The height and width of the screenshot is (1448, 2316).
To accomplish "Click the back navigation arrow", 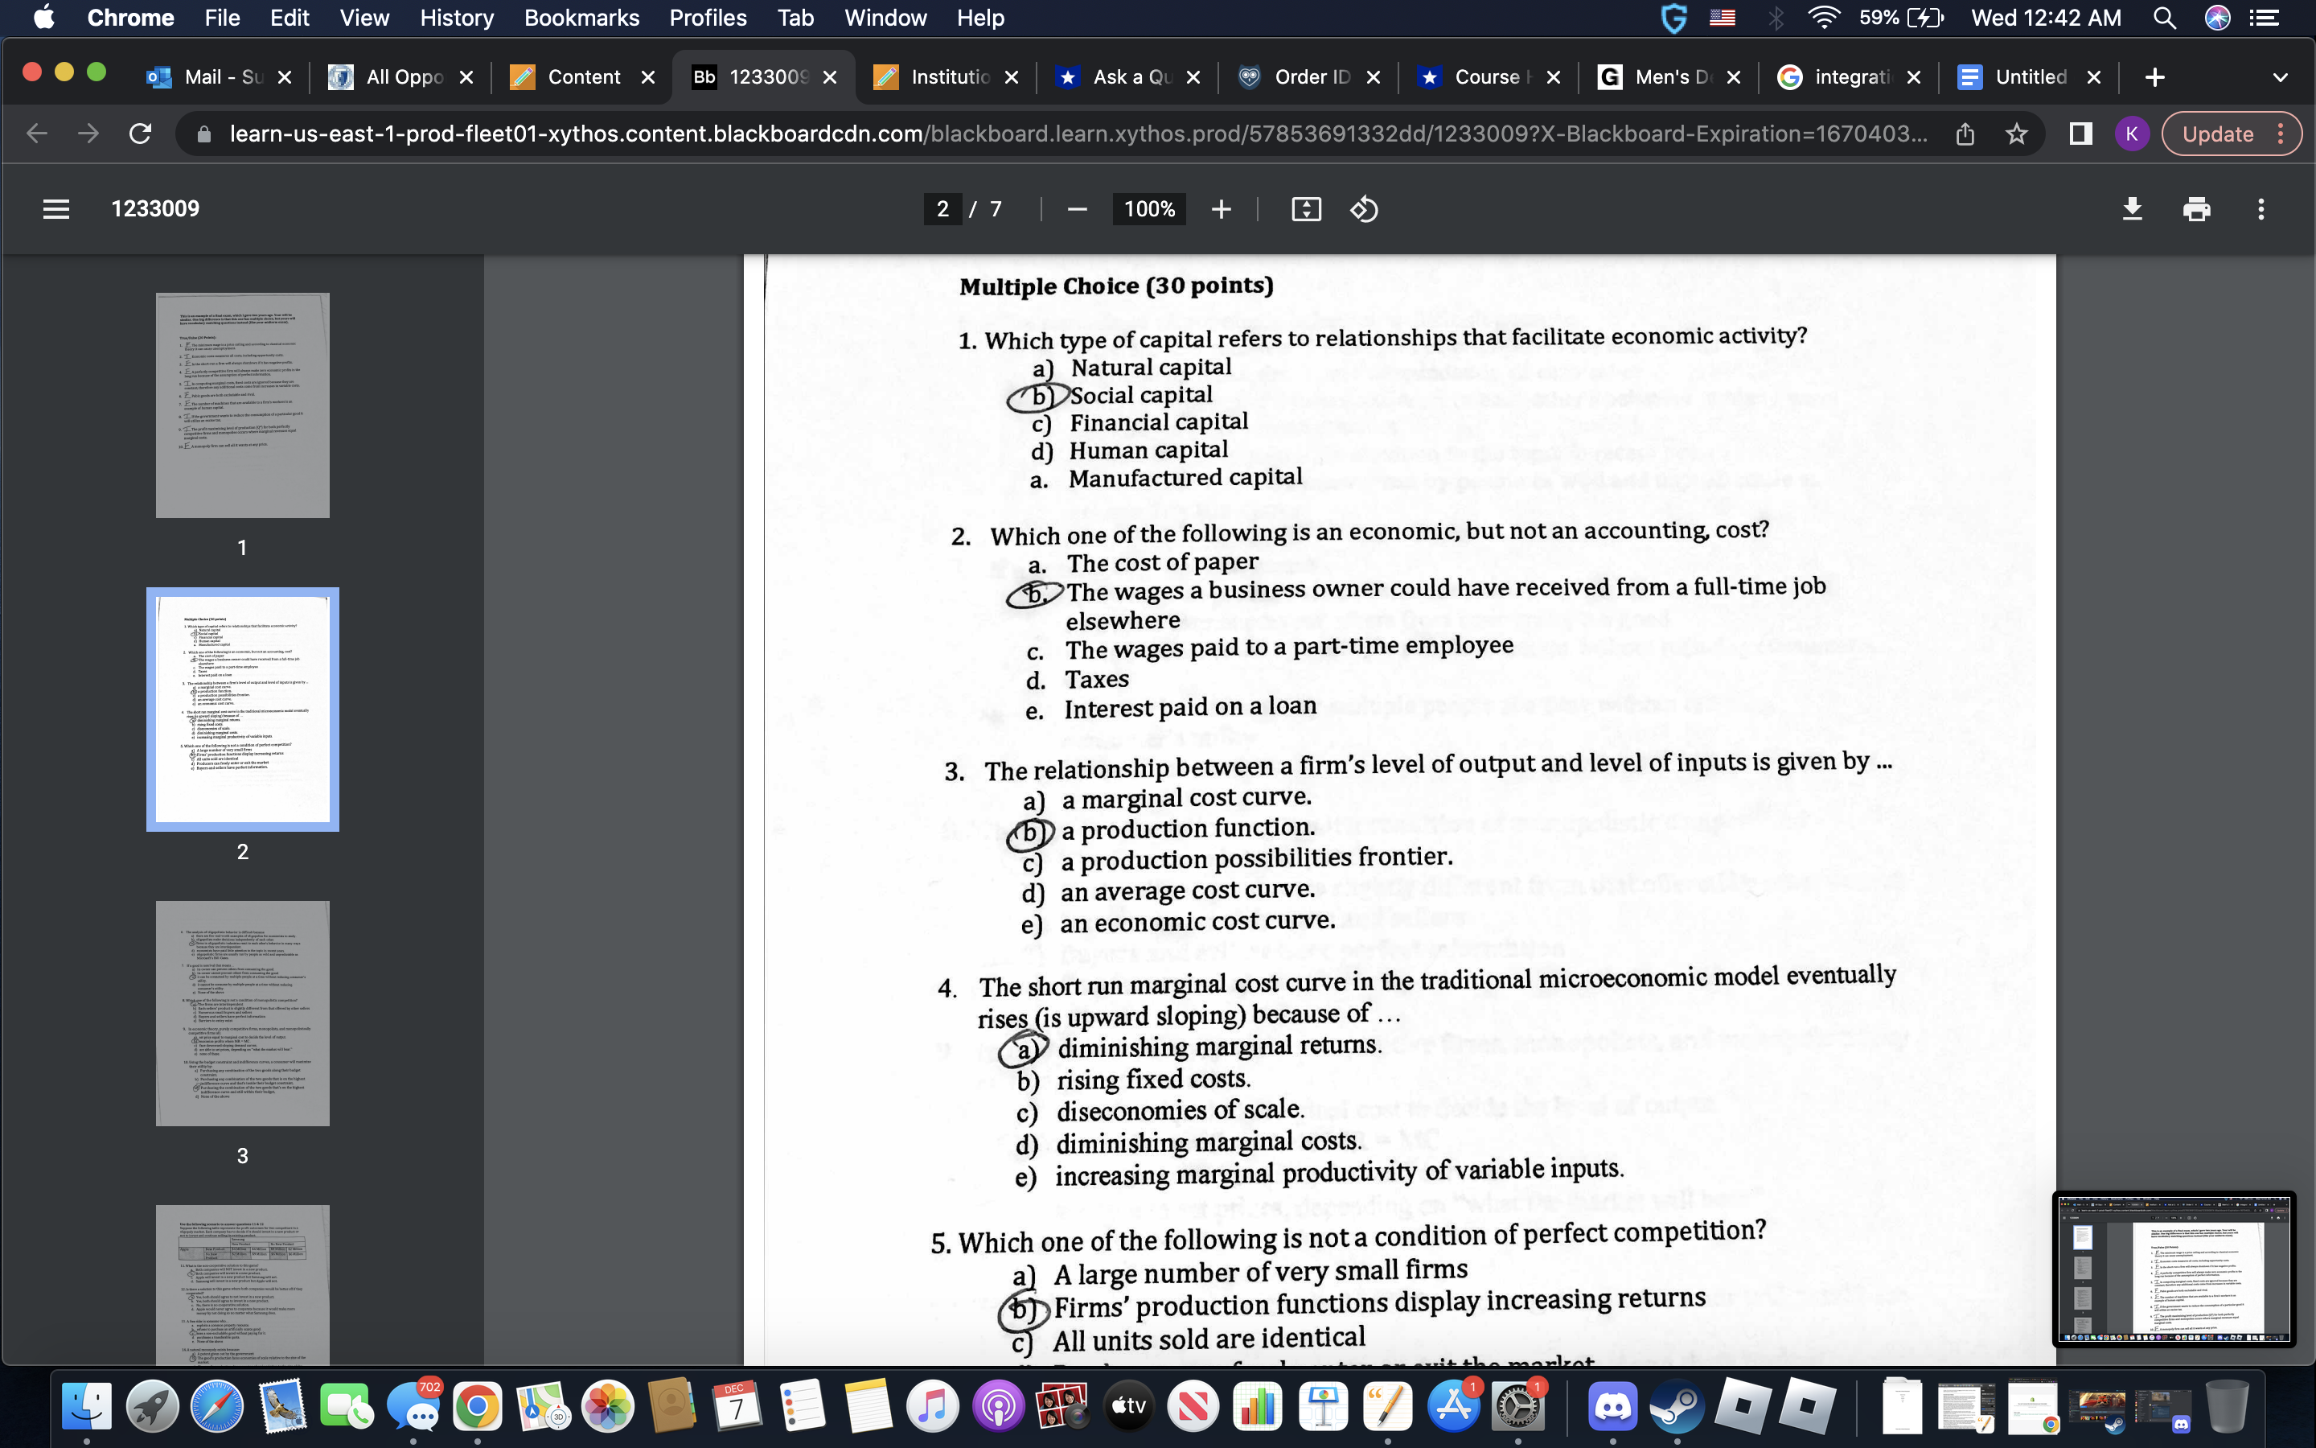I will (x=35, y=133).
